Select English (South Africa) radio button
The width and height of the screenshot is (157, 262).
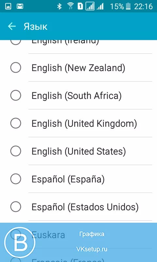(x=16, y=95)
